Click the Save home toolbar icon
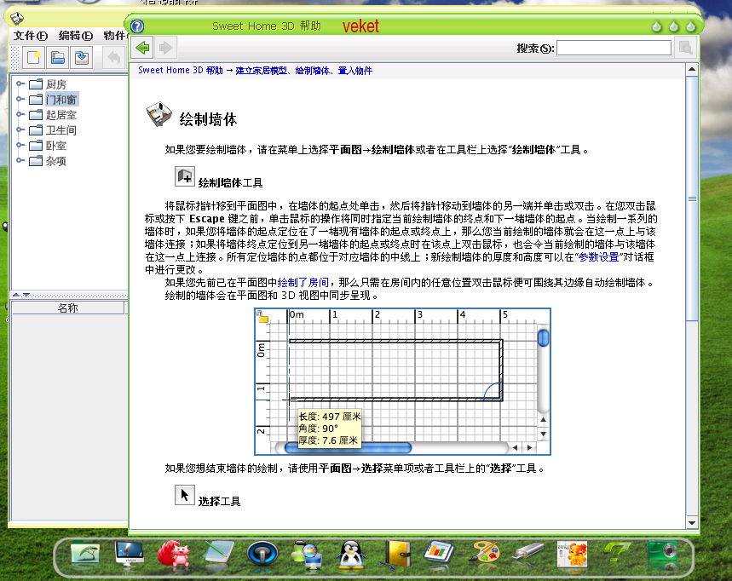 click(x=82, y=57)
